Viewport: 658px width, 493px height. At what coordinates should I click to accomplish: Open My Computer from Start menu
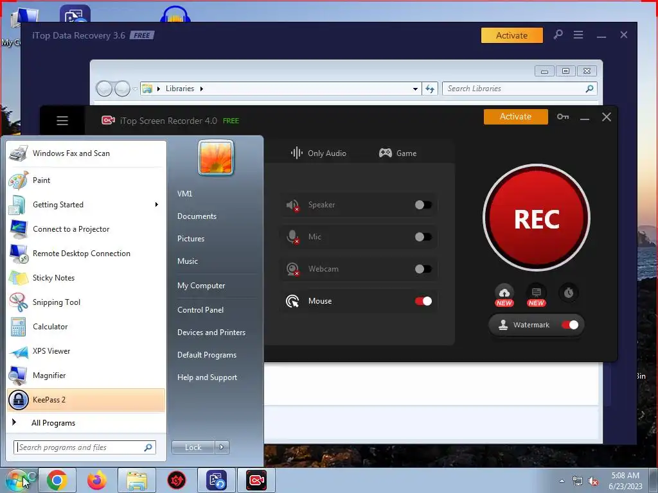point(201,286)
